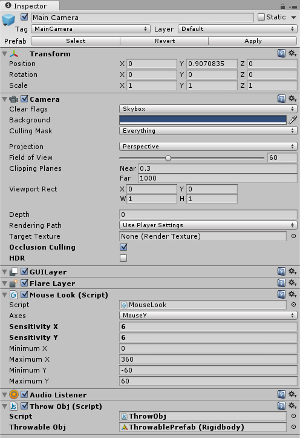This screenshot has height=438, width=300.
Task: Enable the HDR checkbox
Action: (123, 258)
